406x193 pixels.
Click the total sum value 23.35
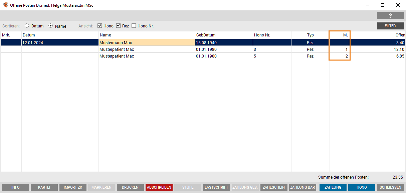click(x=398, y=177)
